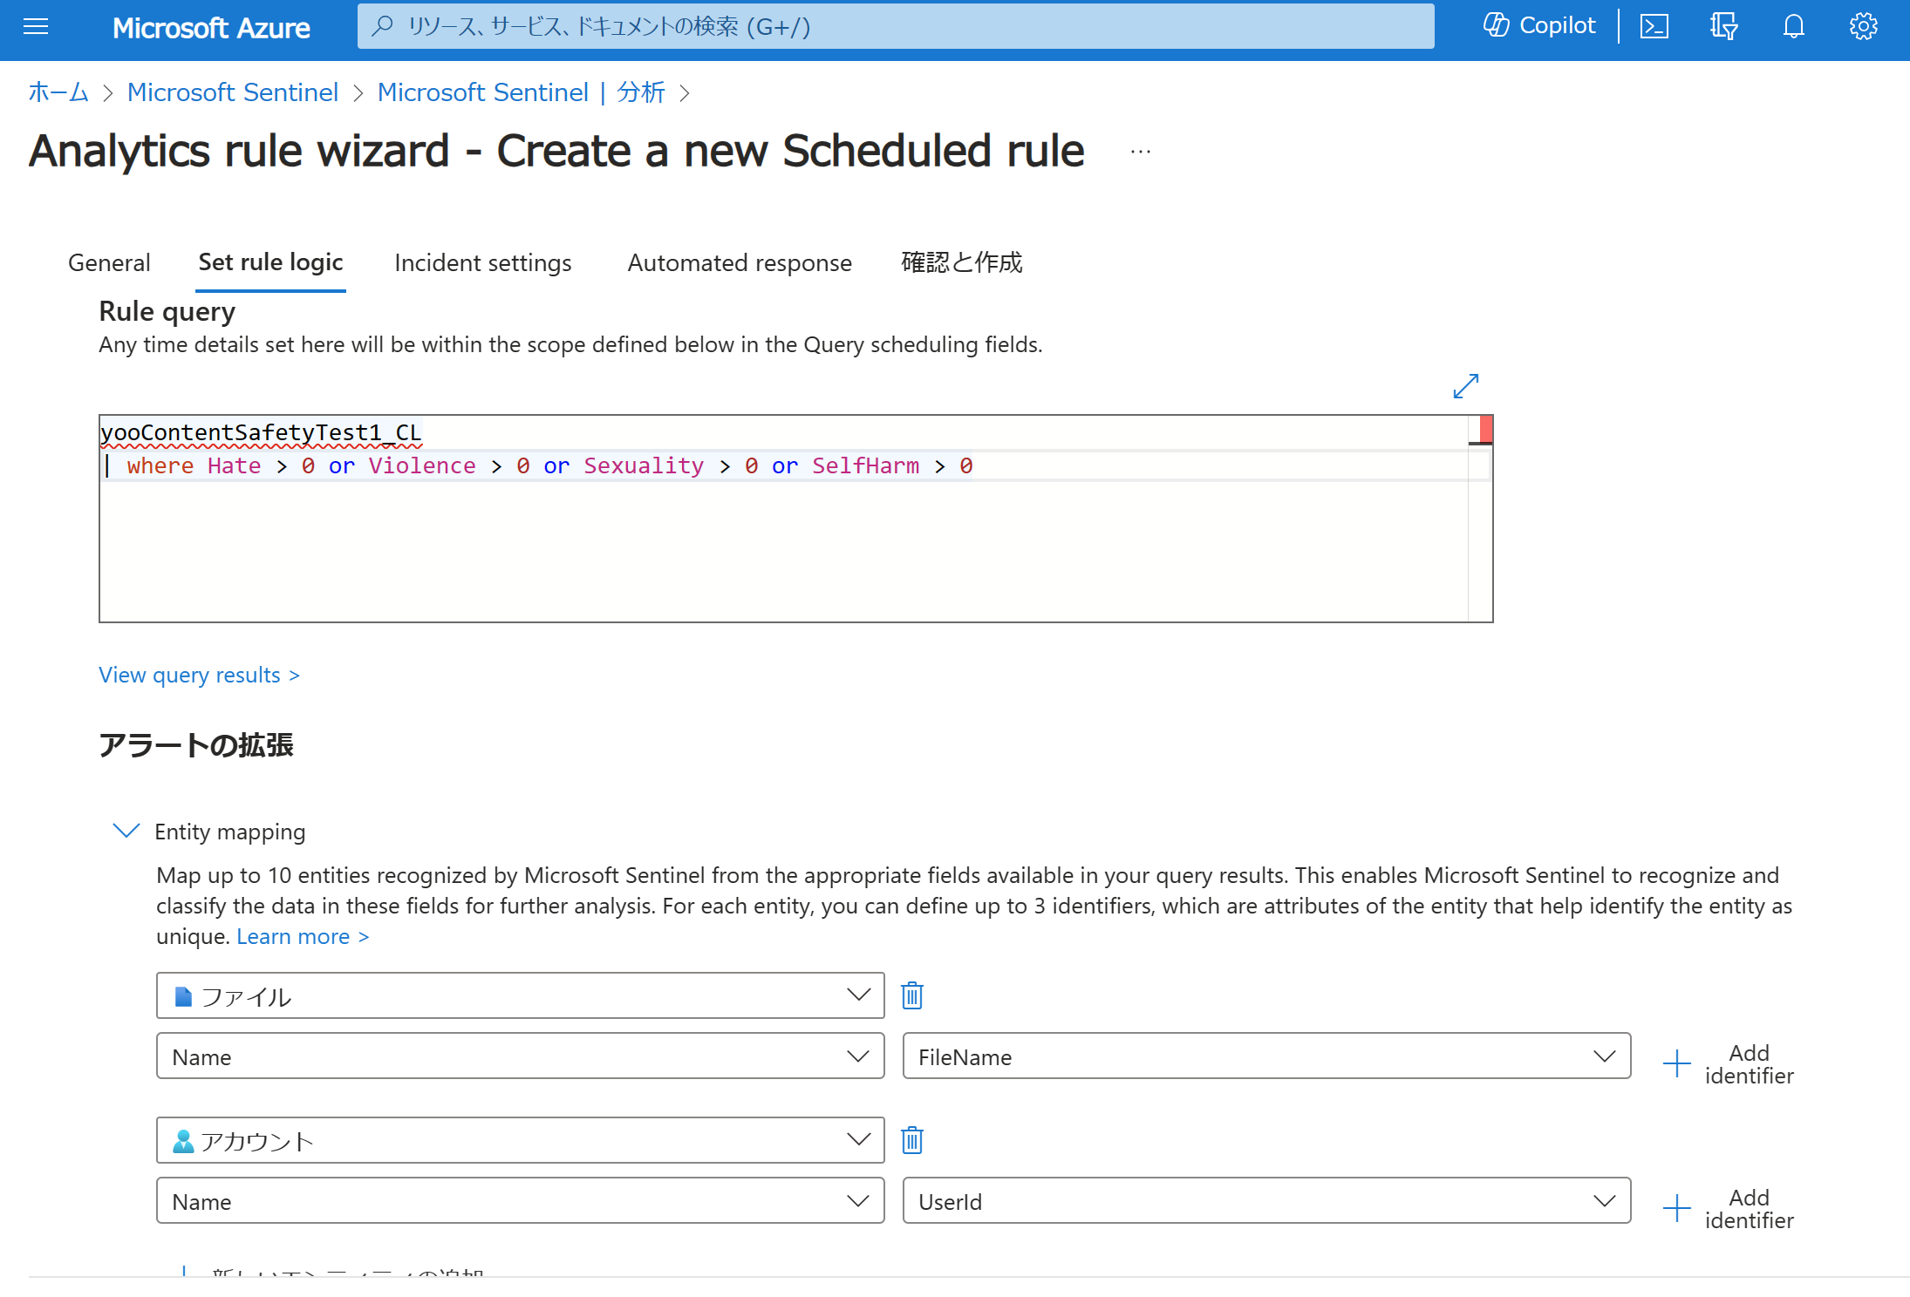Delete the アカウント entity mapping
The height and width of the screenshot is (1297, 1910).
click(912, 1139)
